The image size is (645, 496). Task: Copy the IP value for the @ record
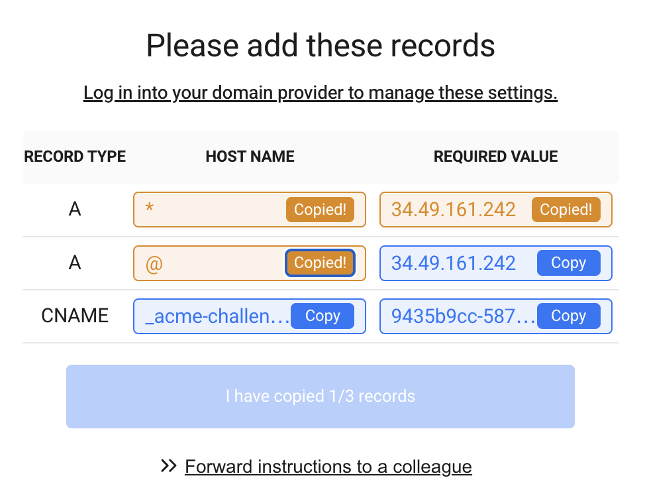[568, 263]
